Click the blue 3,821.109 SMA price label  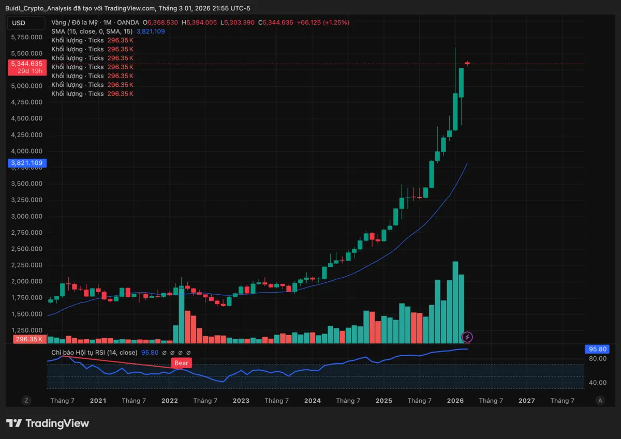point(26,163)
